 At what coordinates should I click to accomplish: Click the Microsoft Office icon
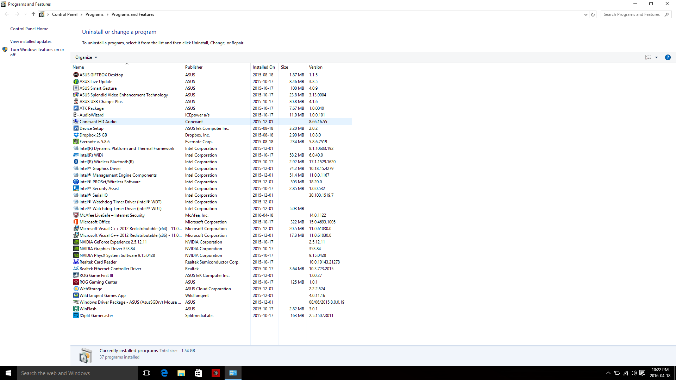(76, 222)
